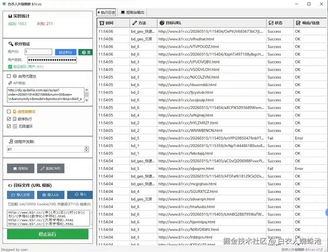The image size is (328, 252).
Task: Click the clock icon in 时间 header
Action: [x=102, y=23]
